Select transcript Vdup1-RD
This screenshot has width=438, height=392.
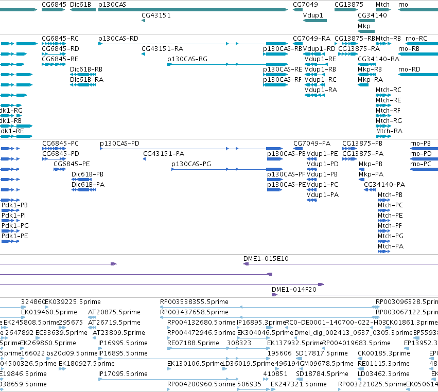point(319,49)
